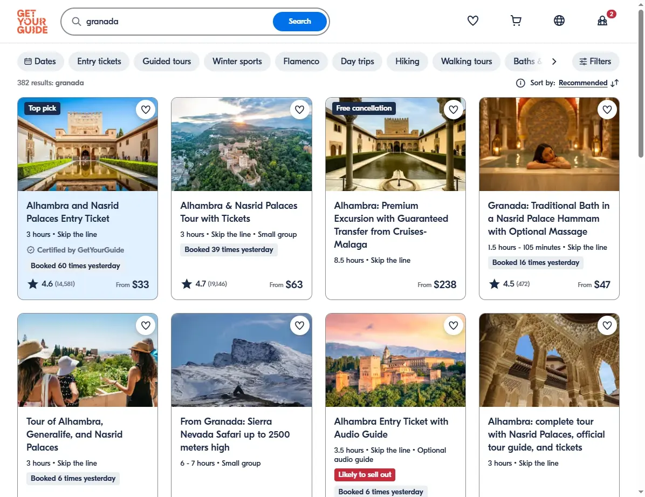
Task: Favorite Alhambra complete tour with official guide
Action: 607,325
